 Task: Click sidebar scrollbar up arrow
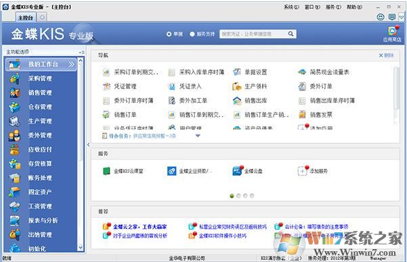[81, 61]
